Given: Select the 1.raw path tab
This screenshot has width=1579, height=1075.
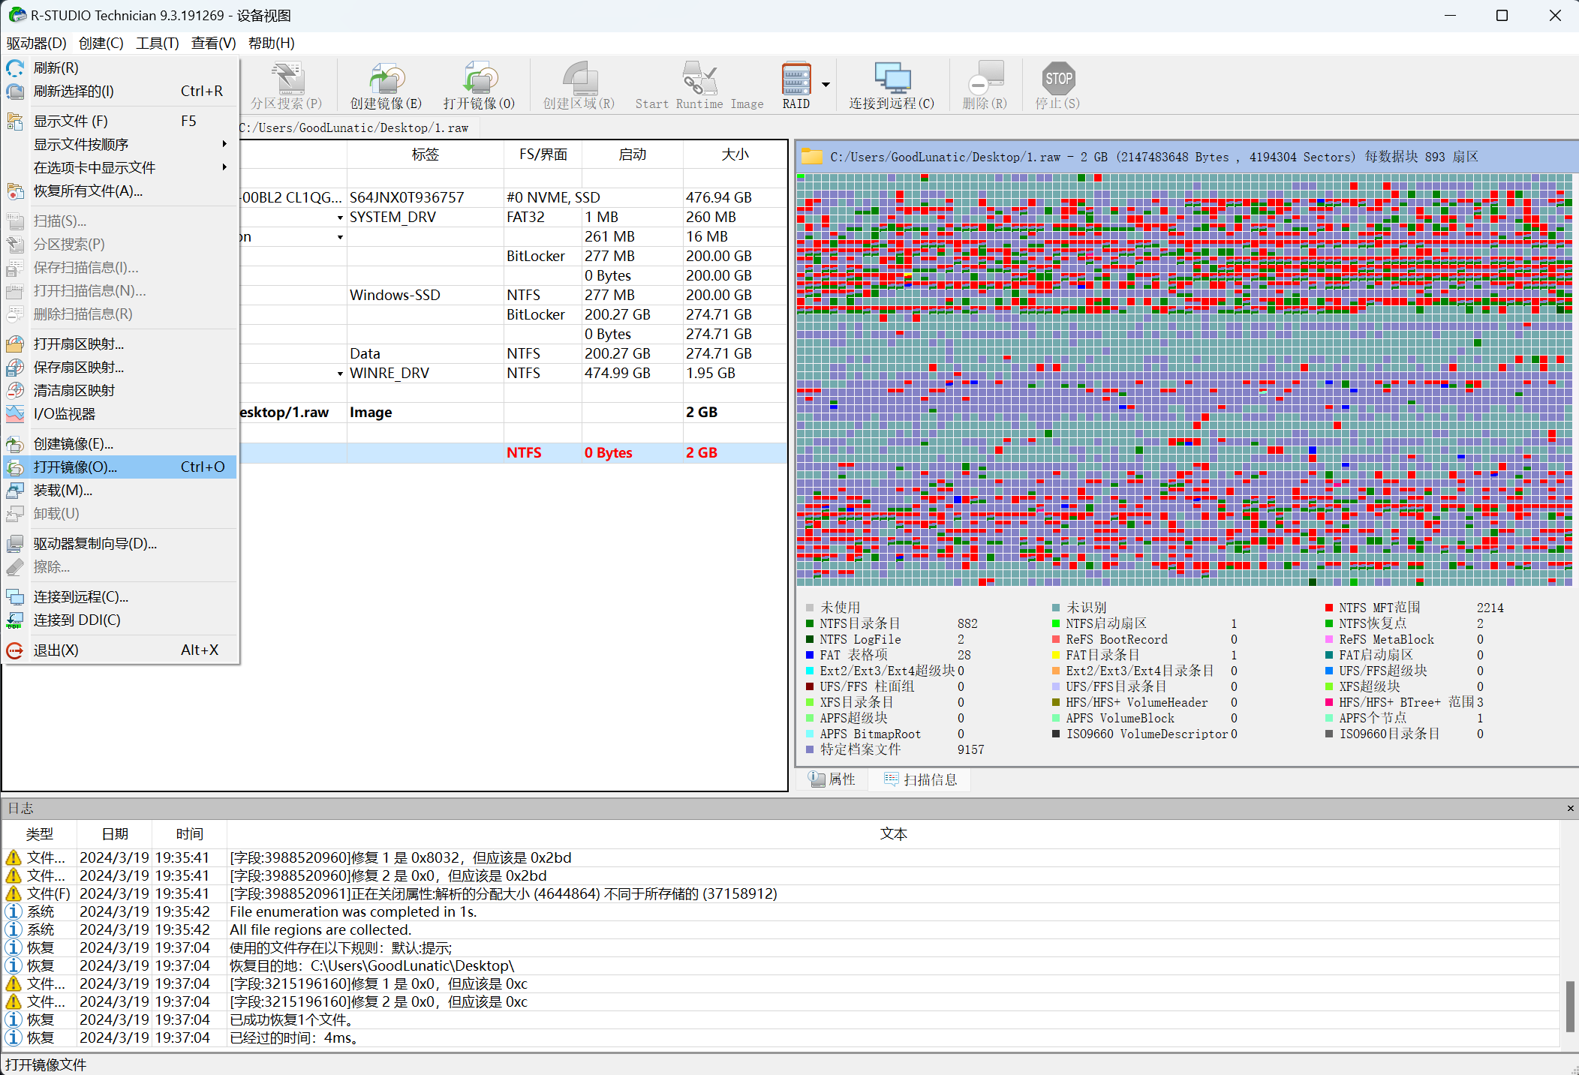Looking at the screenshot, I should (357, 128).
